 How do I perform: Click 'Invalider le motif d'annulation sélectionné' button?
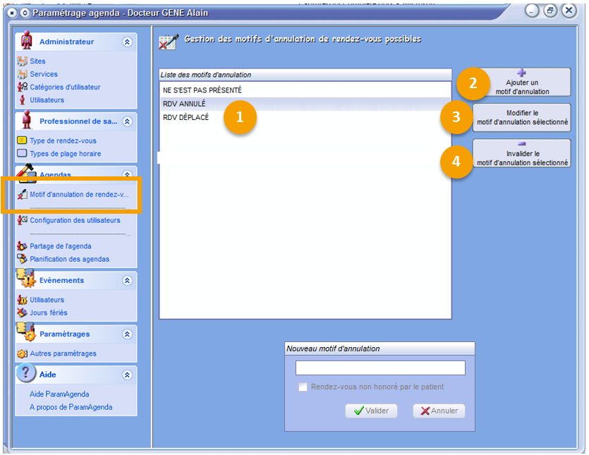click(x=522, y=154)
